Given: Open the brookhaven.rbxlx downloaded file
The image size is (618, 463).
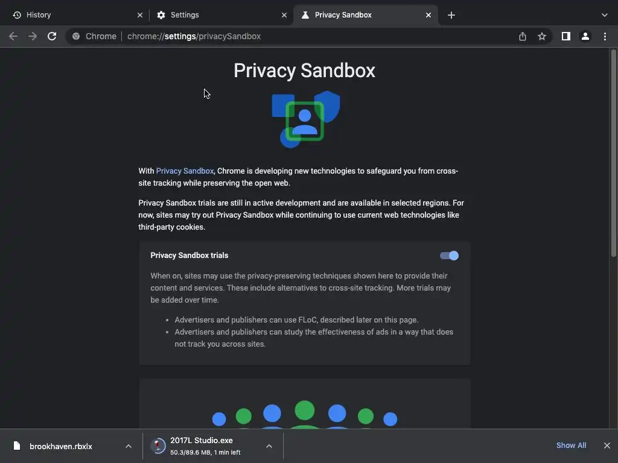Looking at the screenshot, I should tap(61, 446).
